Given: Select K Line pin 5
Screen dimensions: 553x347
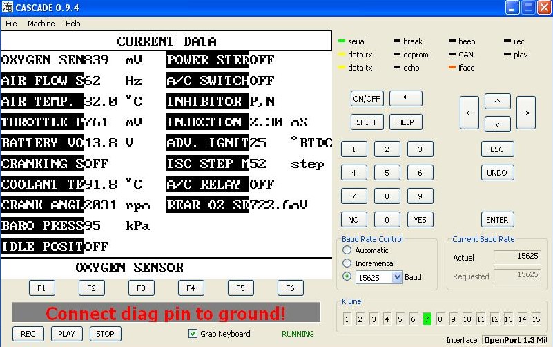Looking at the screenshot, I should point(400,319).
